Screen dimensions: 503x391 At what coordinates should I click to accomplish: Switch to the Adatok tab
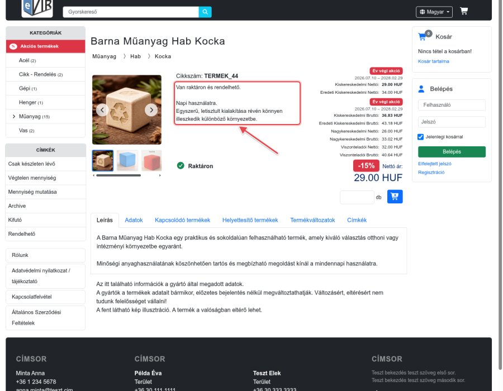(134, 220)
